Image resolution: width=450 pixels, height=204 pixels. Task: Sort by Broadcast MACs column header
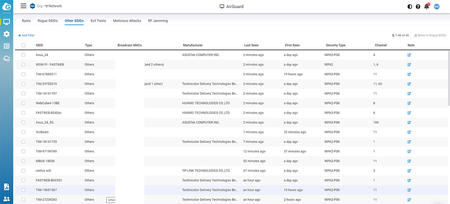130,45
